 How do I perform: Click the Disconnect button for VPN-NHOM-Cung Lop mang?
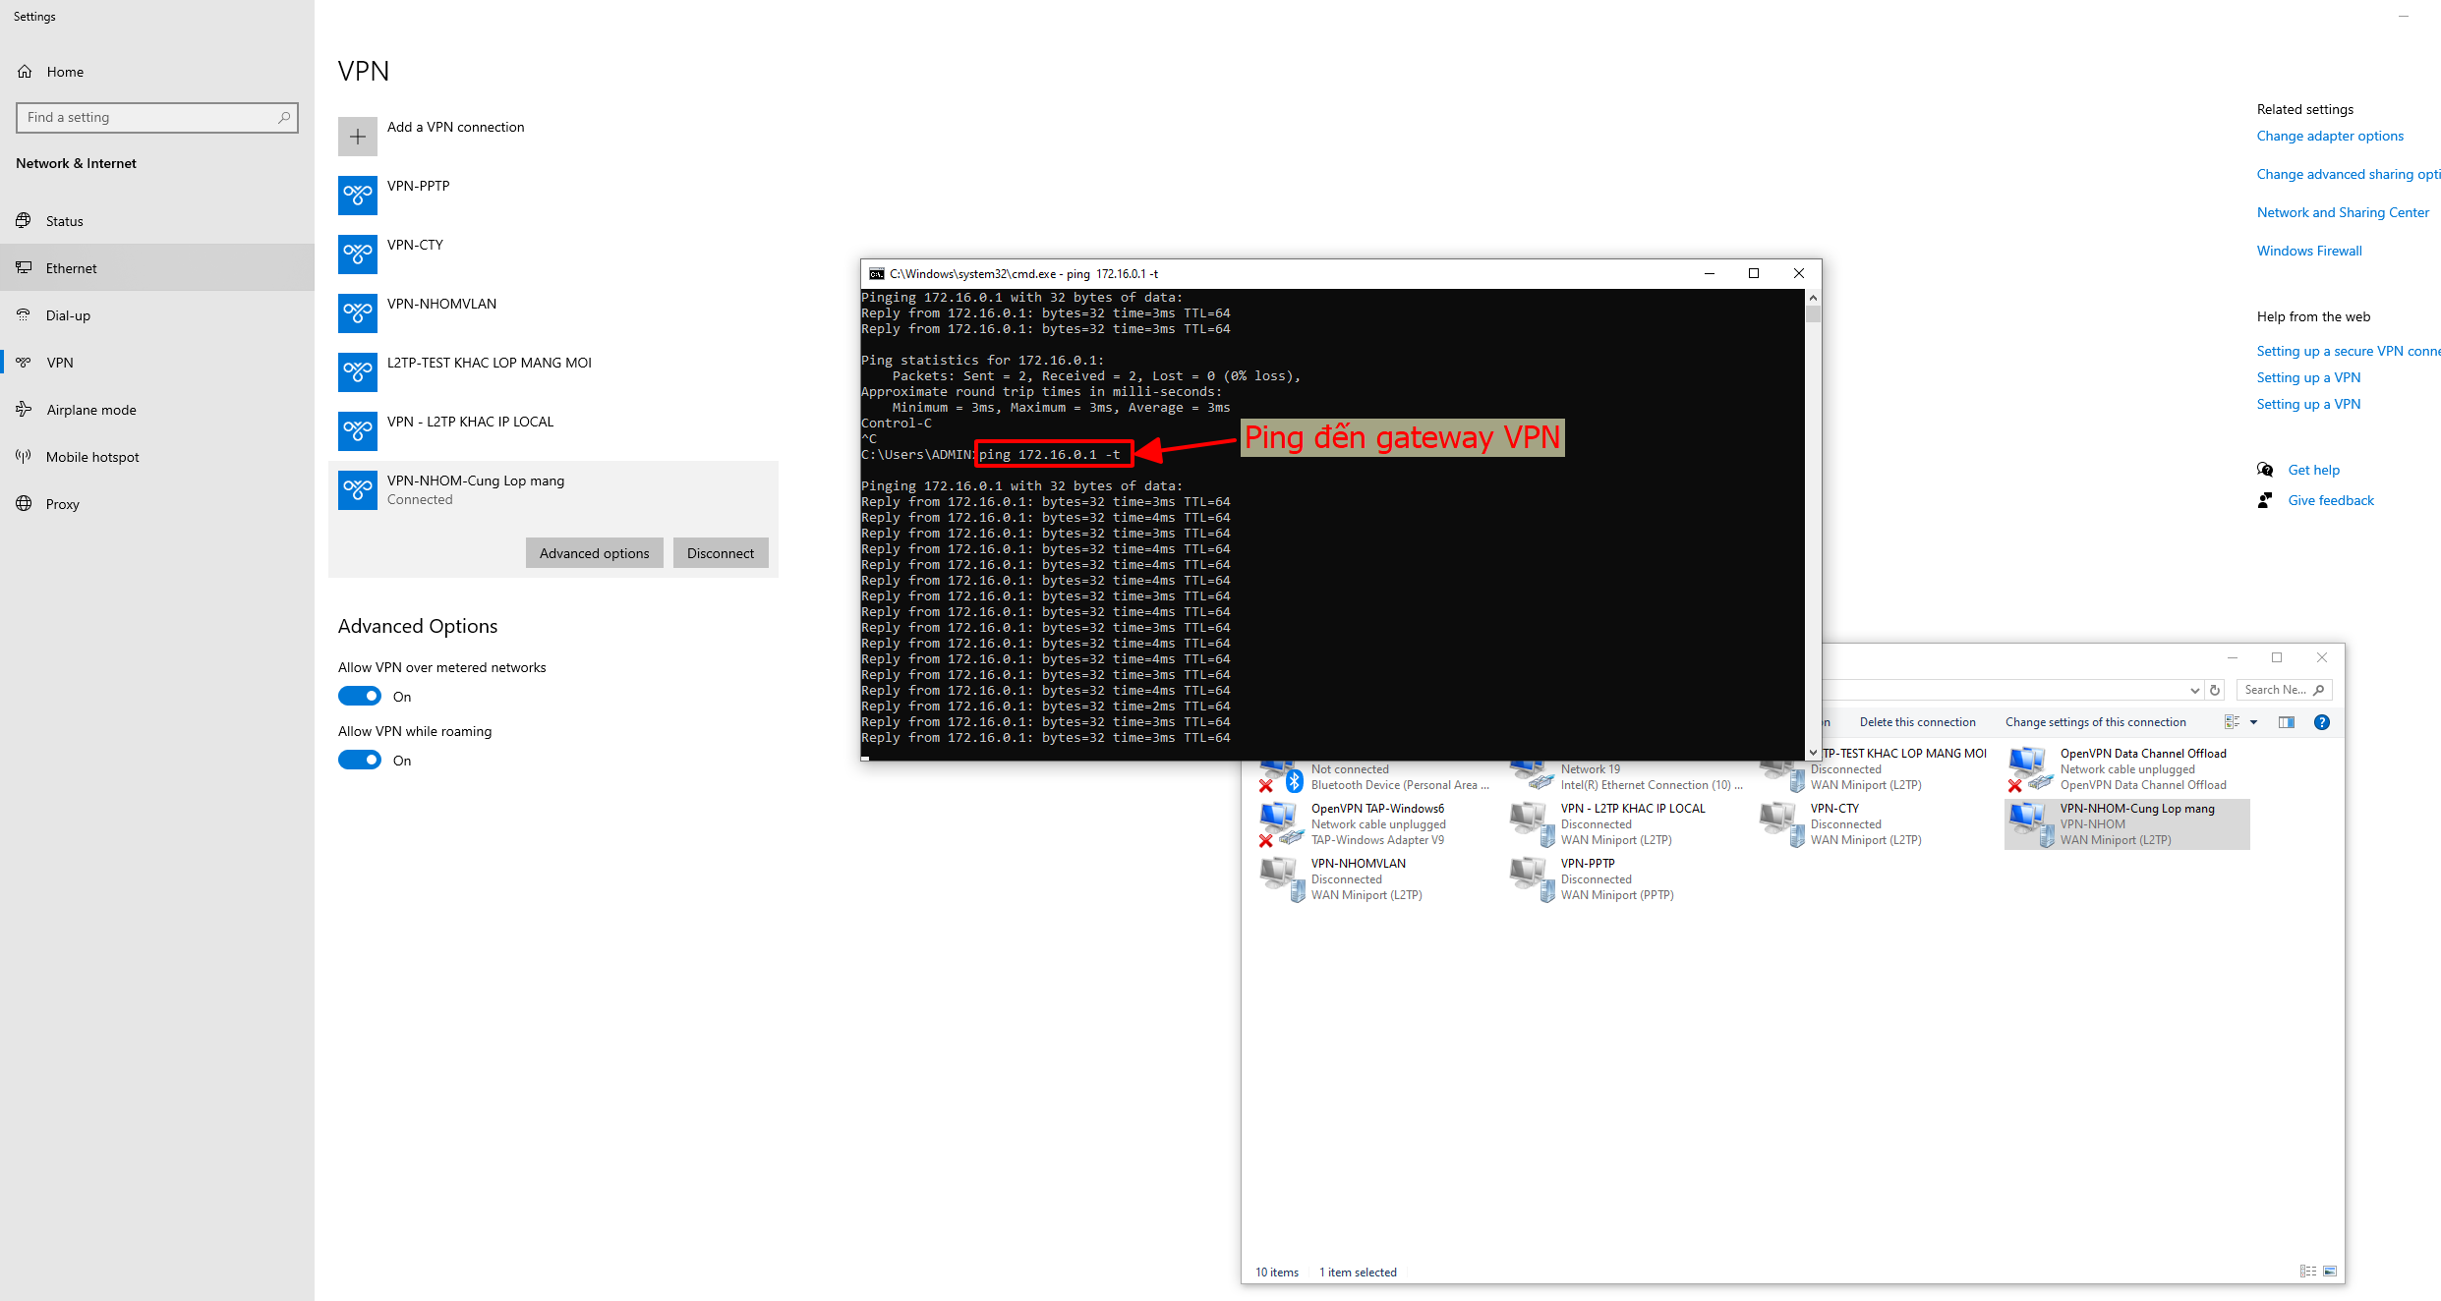[x=721, y=552]
